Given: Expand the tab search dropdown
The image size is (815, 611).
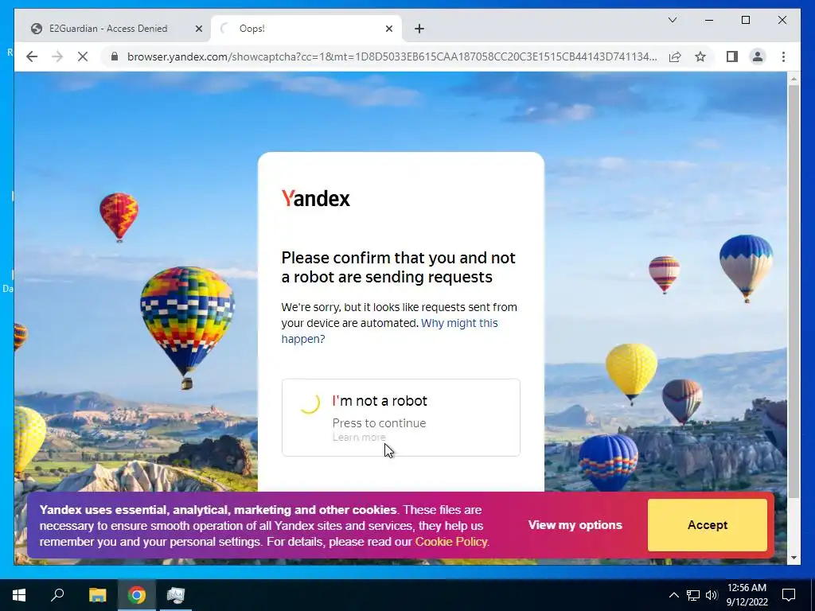Looking at the screenshot, I should pos(672,20).
